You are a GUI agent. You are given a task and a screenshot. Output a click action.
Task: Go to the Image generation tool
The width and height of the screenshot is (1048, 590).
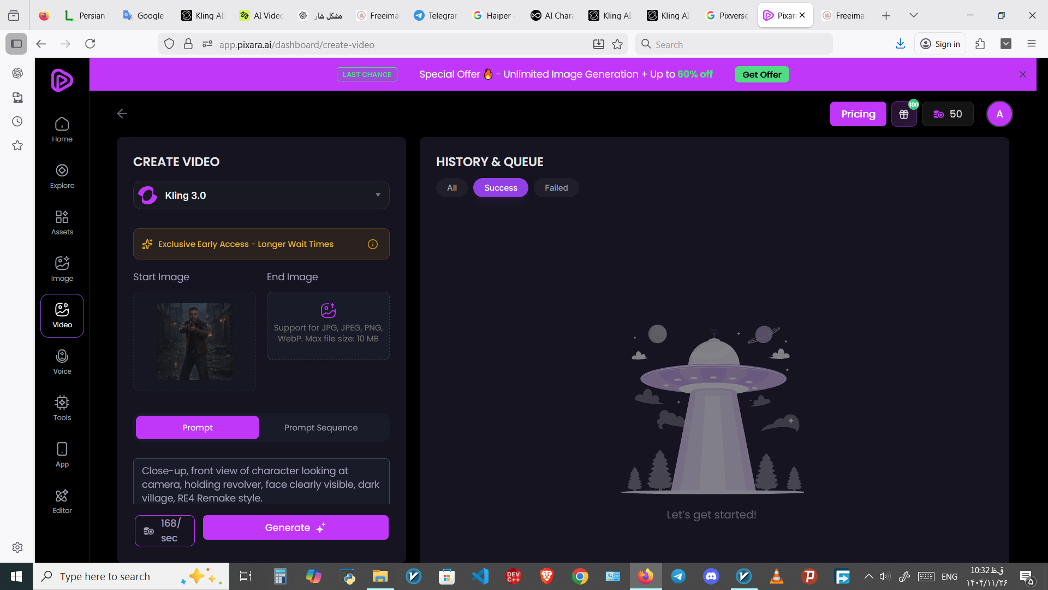(62, 269)
